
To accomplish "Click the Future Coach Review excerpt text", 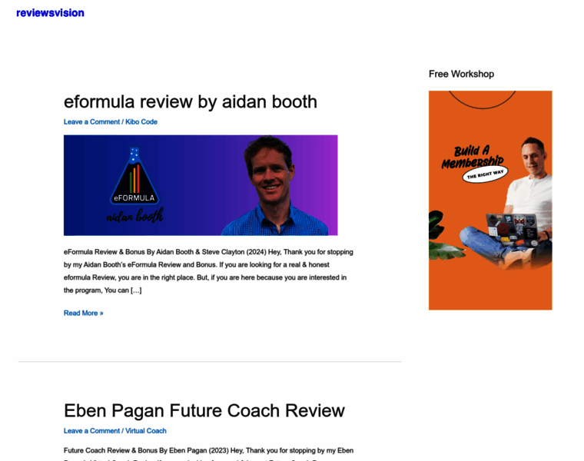I will 208,453.
